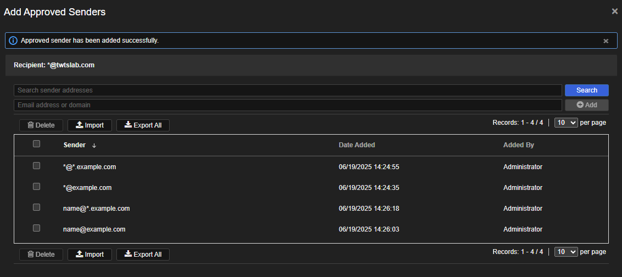The width and height of the screenshot is (622, 277).
Task: Select the name@example.com row checkbox
Action: coord(37,228)
